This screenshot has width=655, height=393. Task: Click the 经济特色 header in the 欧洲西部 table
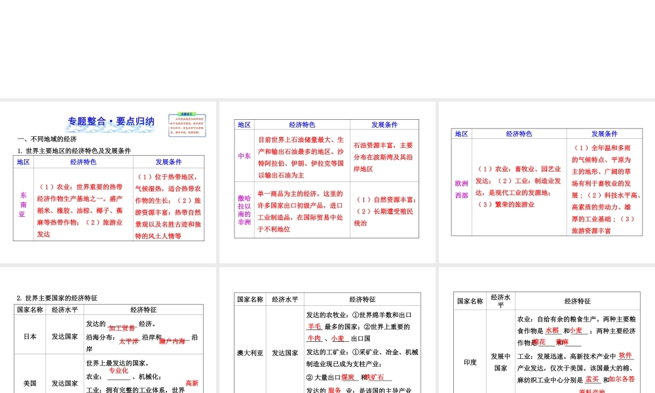519,134
